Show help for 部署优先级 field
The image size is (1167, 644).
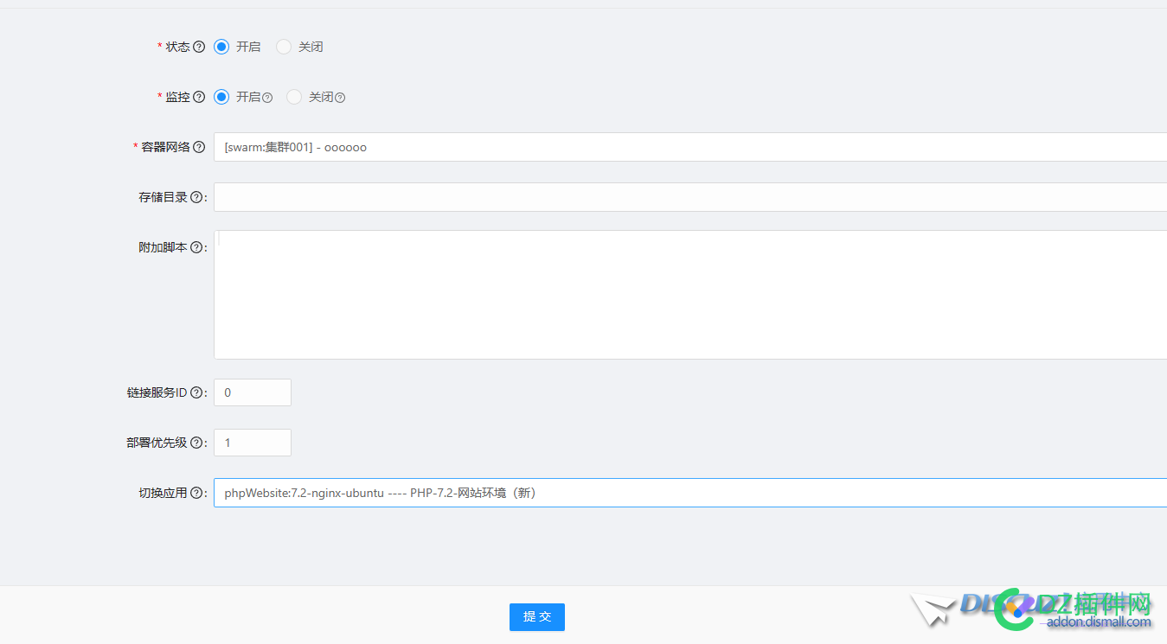(x=196, y=443)
